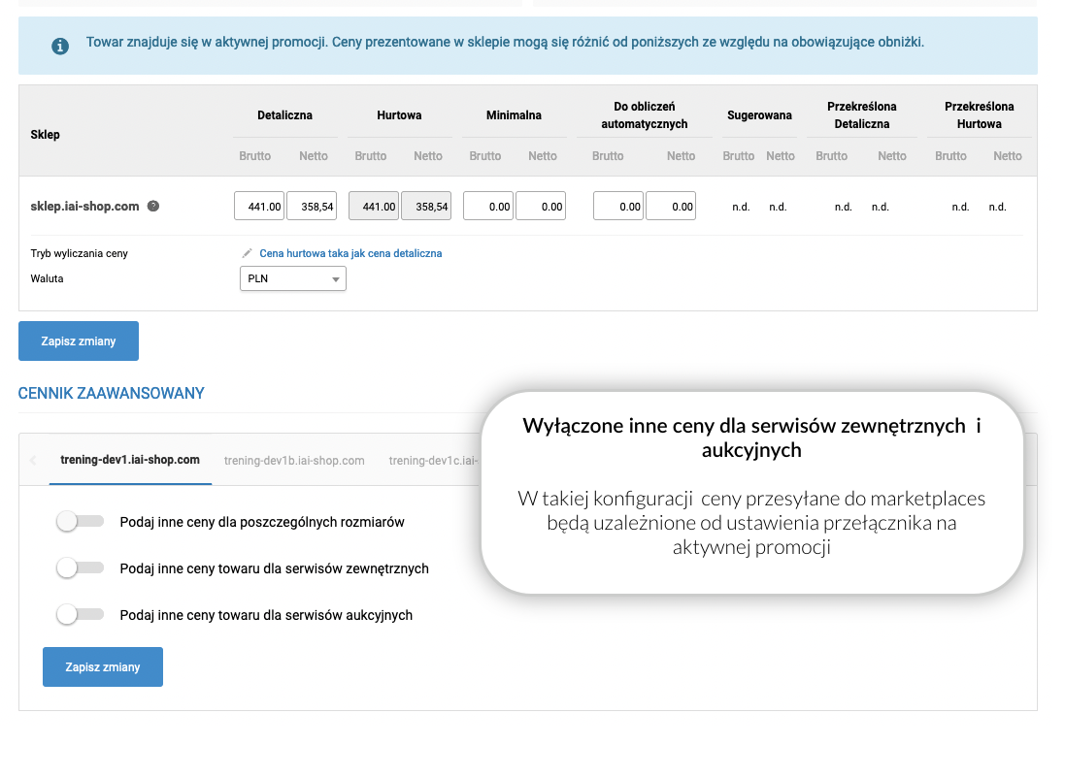The width and height of the screenshot is (1065, 778).
Task: Click the Do obliczeń automatycznych netto field
Action: pyautogui.click(x=671, y=207)
